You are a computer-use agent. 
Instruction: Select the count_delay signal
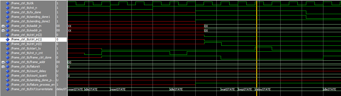tap(29, 71)
